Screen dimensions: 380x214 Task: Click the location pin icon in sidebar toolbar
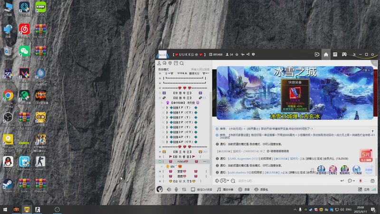pyautogui.click(x=170, y=63)
